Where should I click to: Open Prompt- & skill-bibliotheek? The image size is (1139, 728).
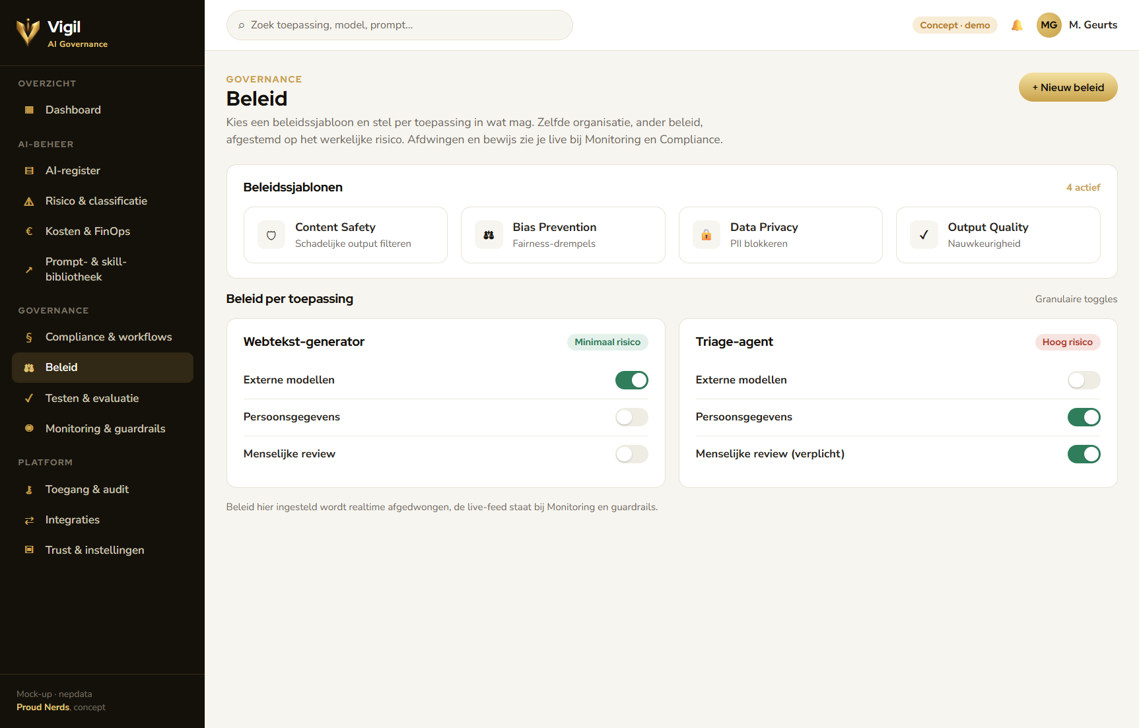(102, 269)
